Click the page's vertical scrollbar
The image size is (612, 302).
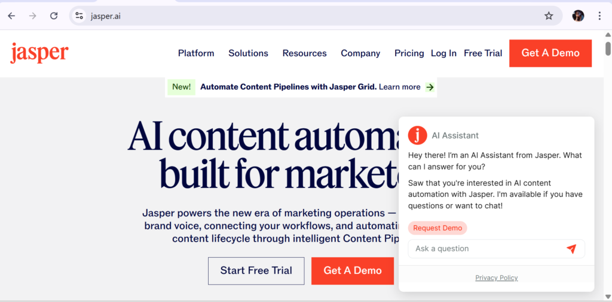pos(608,49)
